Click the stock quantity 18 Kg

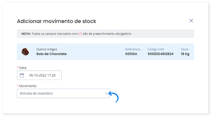[x=185, y=54]
